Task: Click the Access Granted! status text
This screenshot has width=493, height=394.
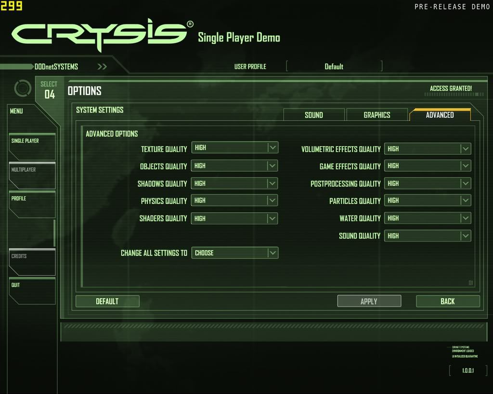Action: click(x=451, y=89)
